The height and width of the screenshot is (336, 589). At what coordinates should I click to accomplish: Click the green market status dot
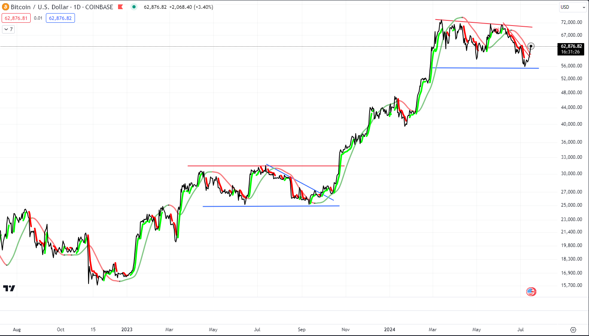coord(134,7)
